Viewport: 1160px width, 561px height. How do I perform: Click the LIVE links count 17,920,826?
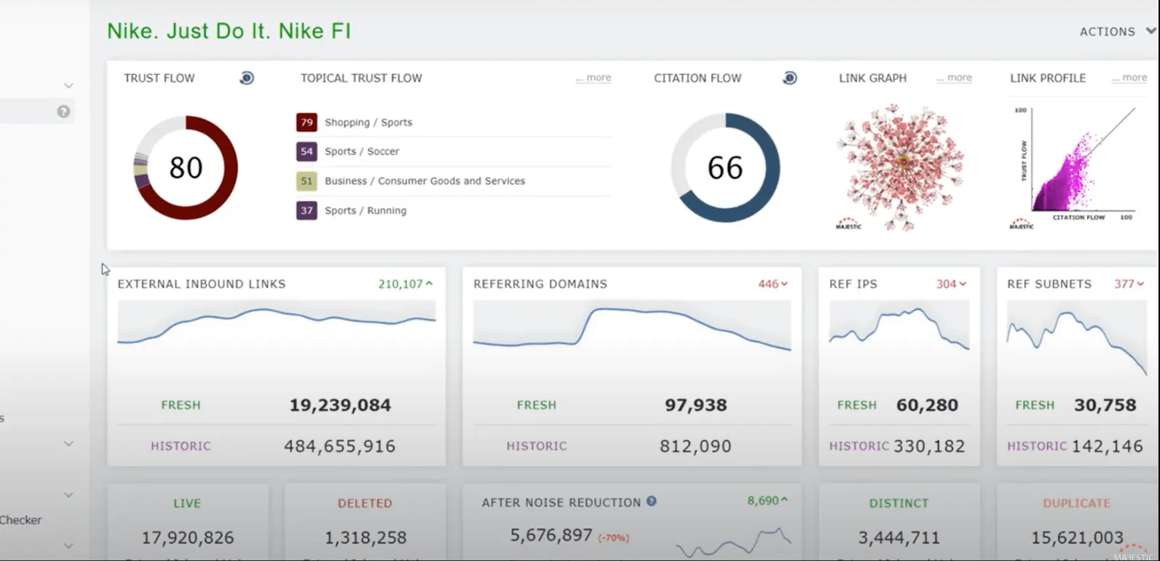(188, 538)
